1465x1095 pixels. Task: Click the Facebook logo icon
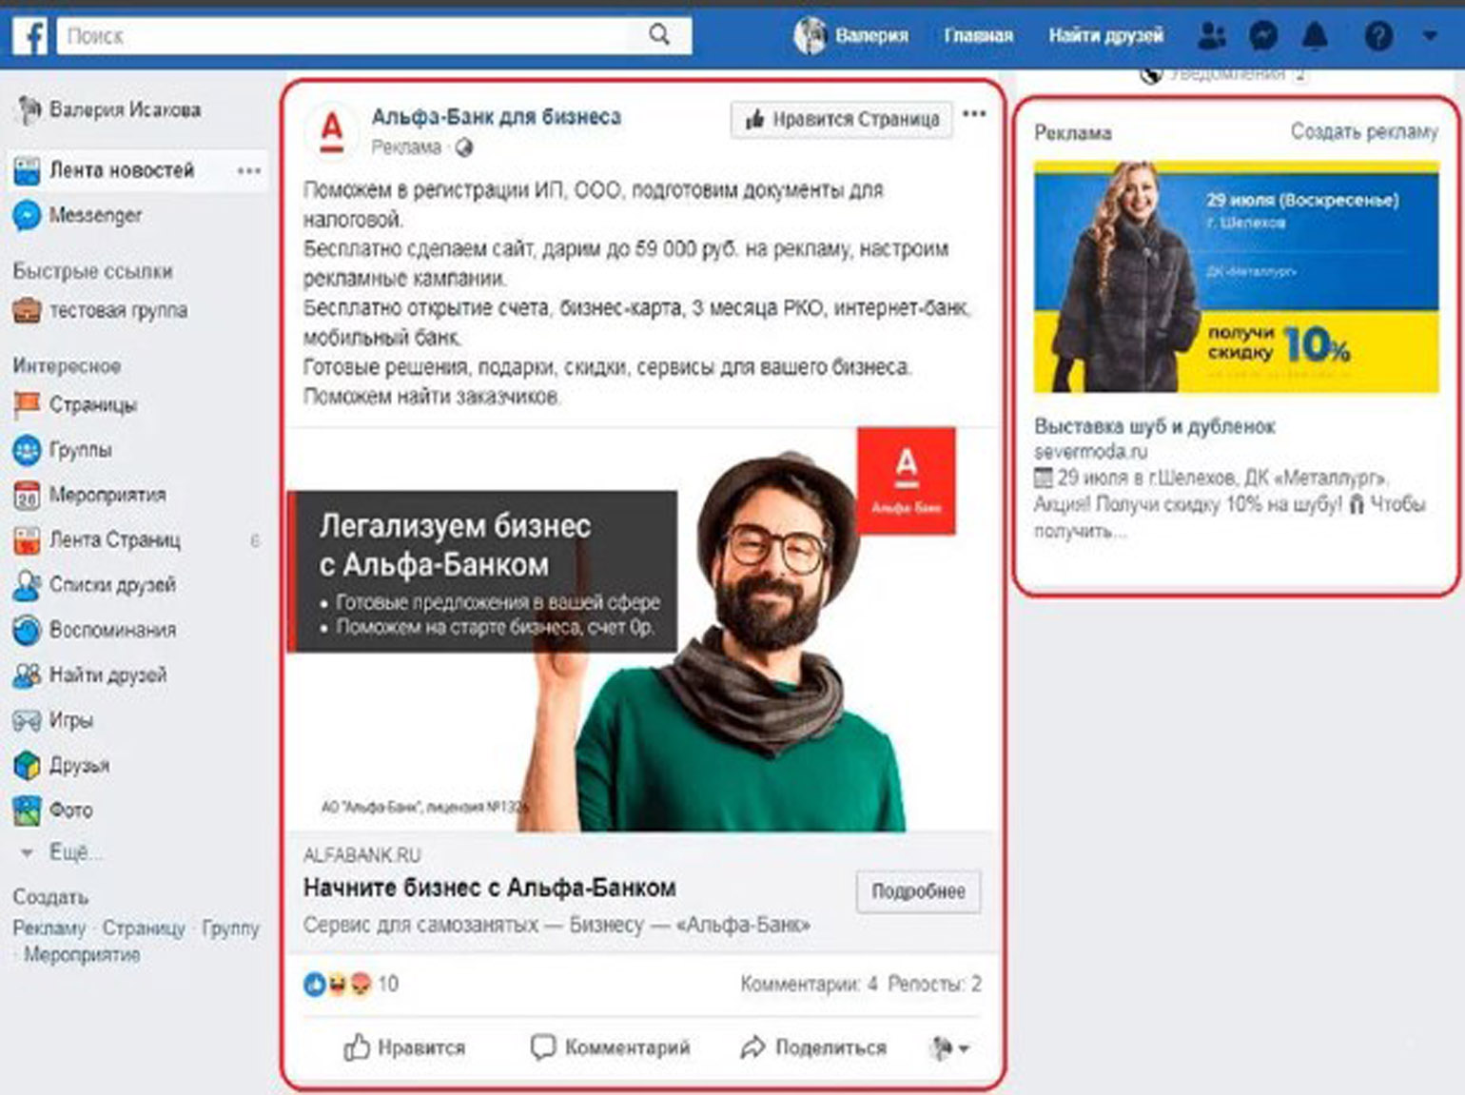tap(30, 36)
